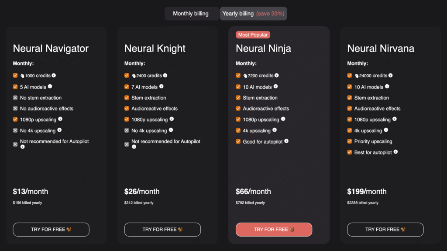
Task: Click info icon next to Best for autopilot
Action: pos(395,152)
